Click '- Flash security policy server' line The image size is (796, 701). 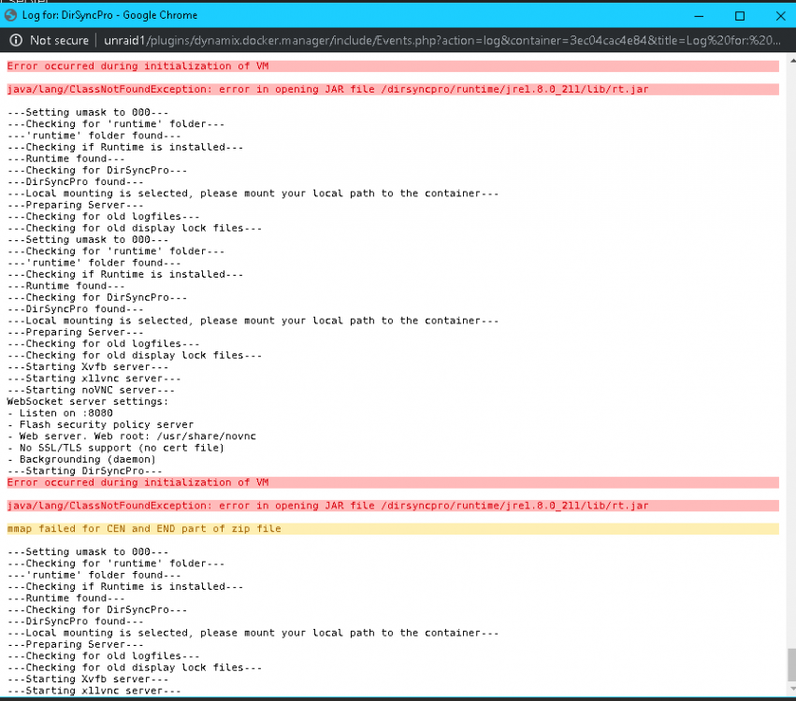(100, 424)
